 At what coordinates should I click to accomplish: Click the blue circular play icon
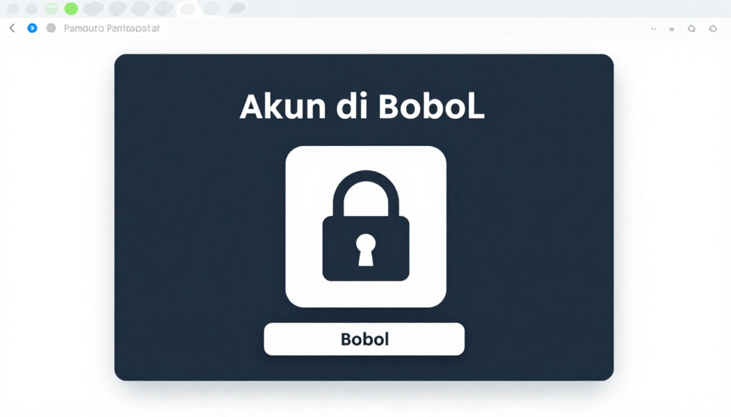click(32, 29)
